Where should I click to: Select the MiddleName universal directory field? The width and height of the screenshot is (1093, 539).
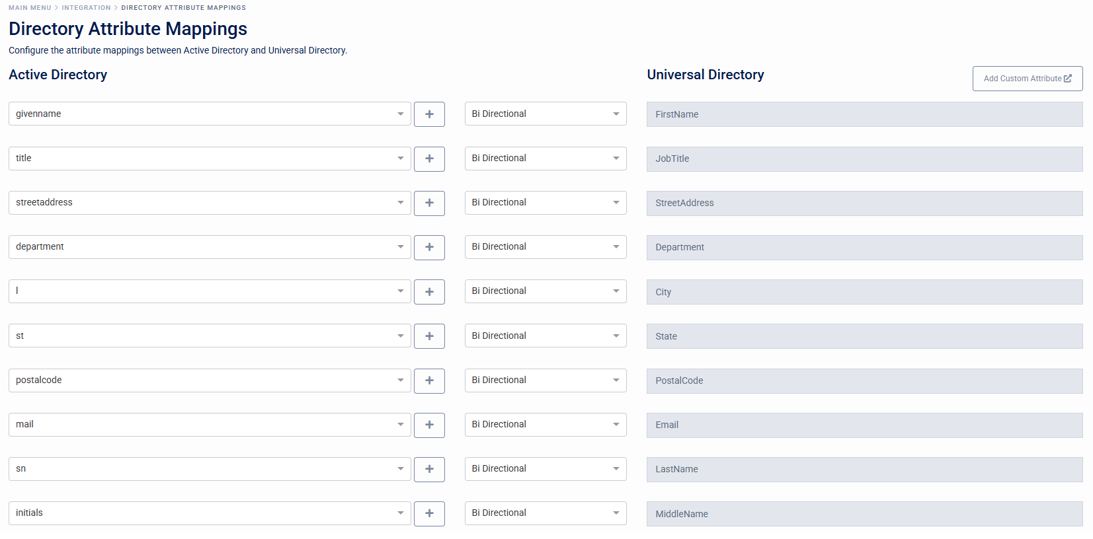pyautogui.click(x=864, y=514)
